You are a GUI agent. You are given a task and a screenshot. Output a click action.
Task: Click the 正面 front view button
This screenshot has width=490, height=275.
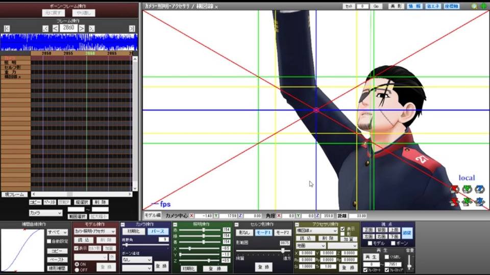pos(369,230)
